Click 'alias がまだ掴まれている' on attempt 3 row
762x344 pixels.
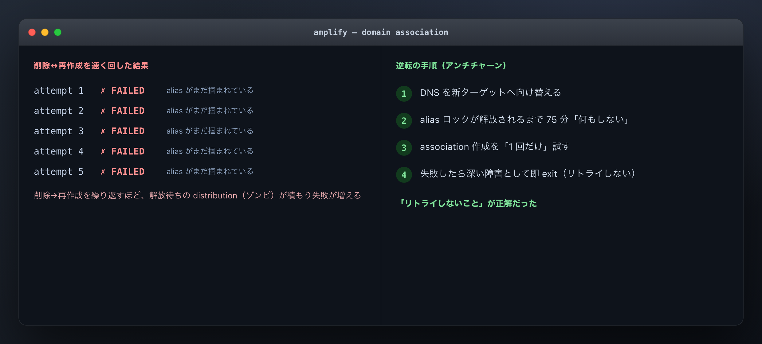[210, 131]
